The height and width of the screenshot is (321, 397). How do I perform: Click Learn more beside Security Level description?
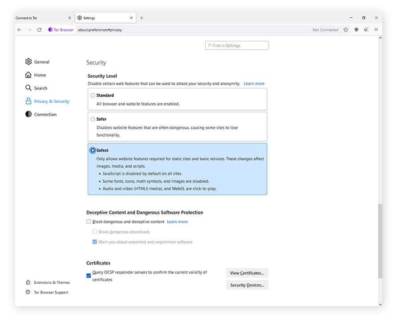click(x=254, y=83)
